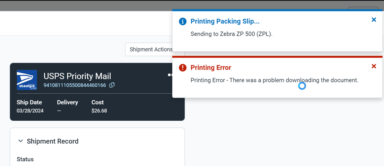Screen dimensions: 384x166
Task: Click the Printing Packing Slip title
Action: tap(225, 22)
